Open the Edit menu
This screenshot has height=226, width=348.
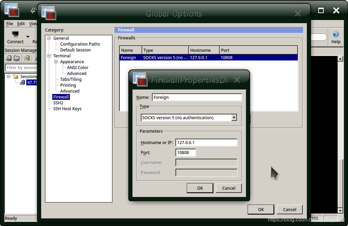(x=21, y=24)
